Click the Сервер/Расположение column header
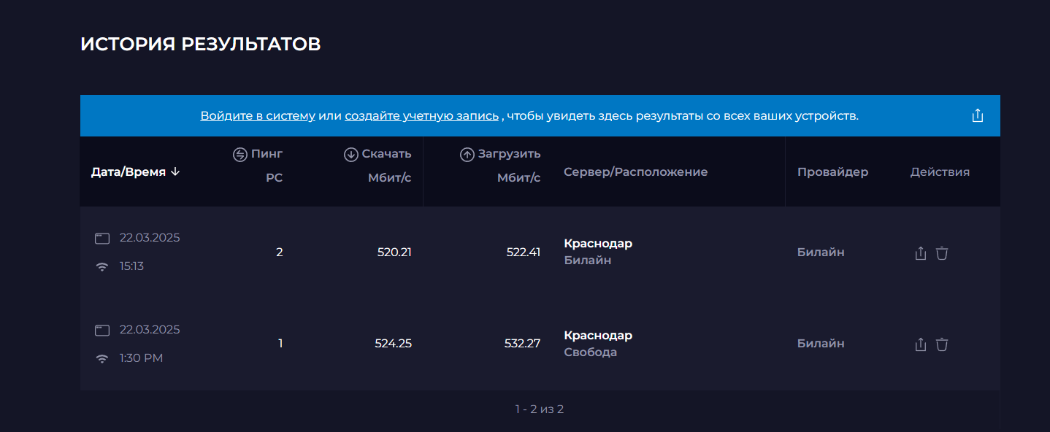The height and width of the screenshot is (432, 1050). click(x=636, y=172)
